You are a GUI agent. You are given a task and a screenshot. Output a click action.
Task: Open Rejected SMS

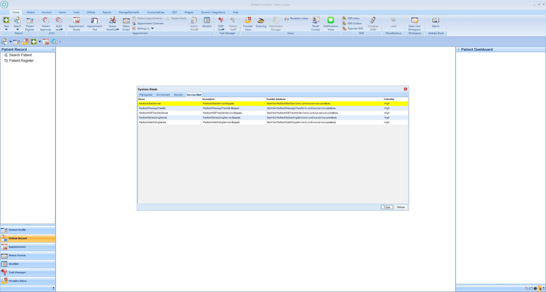click(353, 29)
